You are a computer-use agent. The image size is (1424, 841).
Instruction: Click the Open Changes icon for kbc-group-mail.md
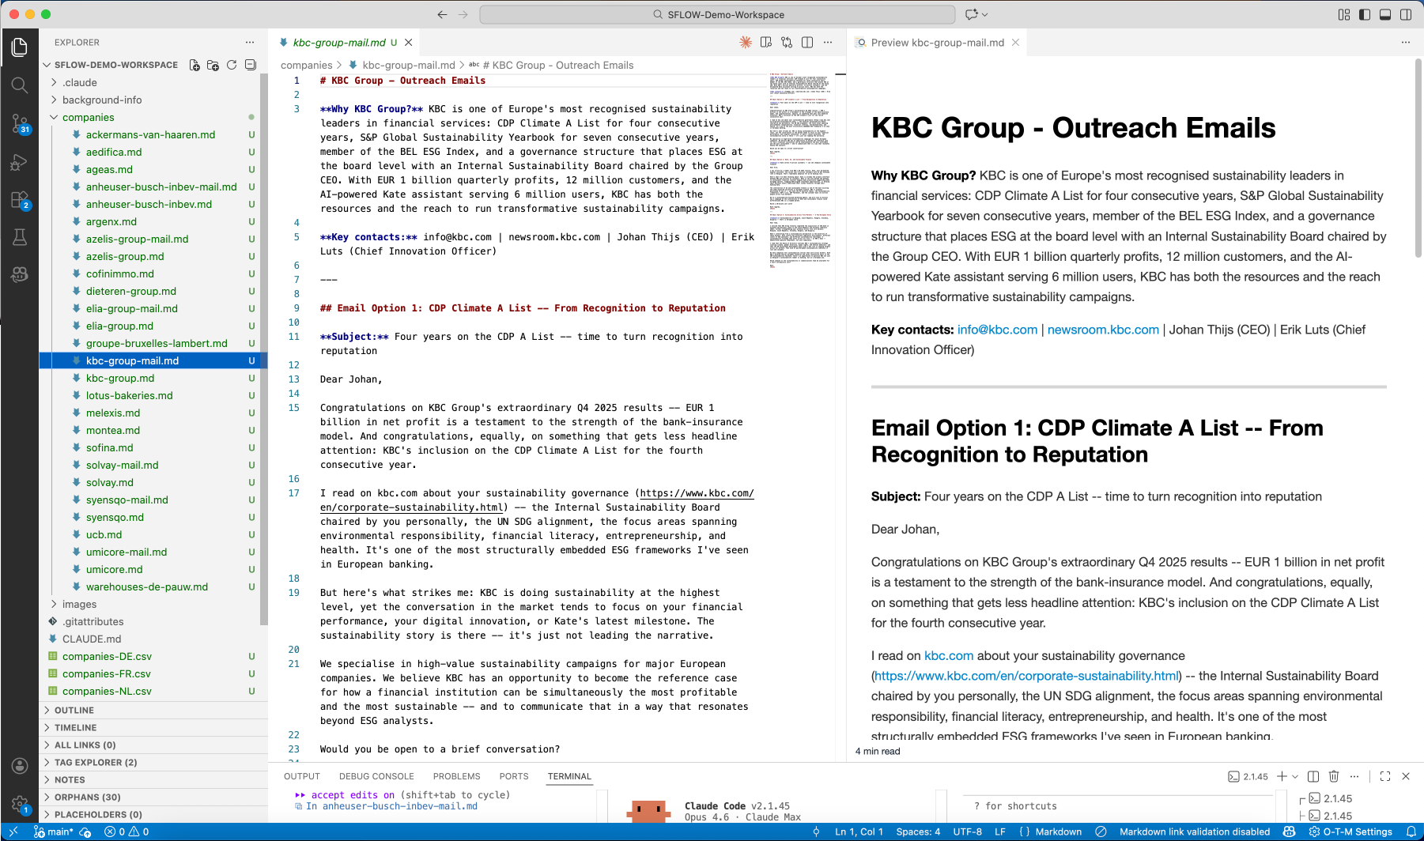pos(787,42)
